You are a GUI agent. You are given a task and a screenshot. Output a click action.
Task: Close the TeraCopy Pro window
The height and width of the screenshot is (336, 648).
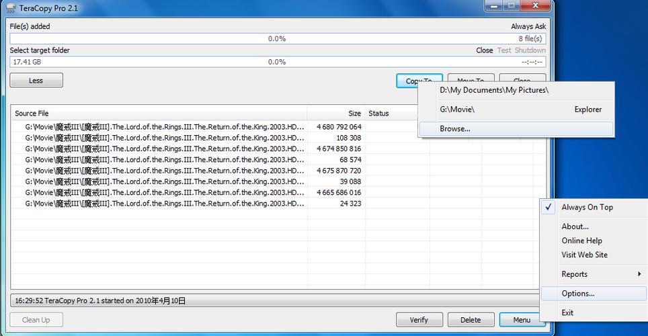[536, 6]
